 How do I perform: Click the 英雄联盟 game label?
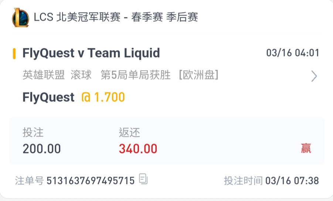click(44, 75)
